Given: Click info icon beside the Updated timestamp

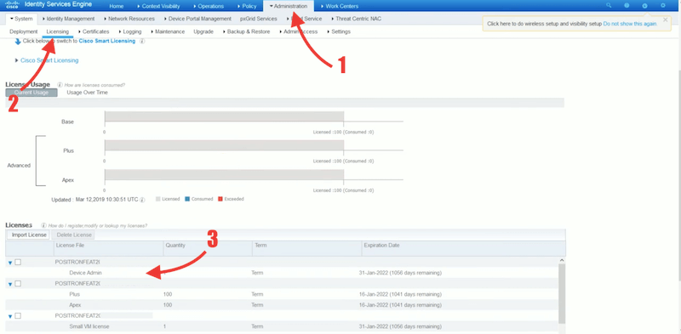Looking at the screenshot, I should (142, 200).
